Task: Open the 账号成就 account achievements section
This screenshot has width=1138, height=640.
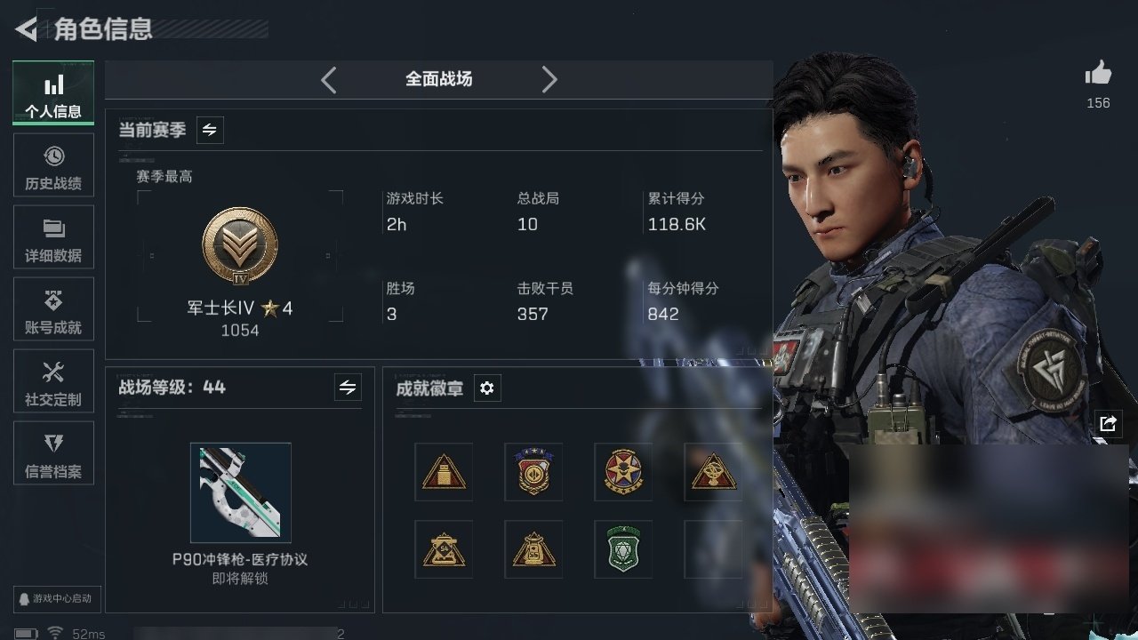Action: (53, 313)
